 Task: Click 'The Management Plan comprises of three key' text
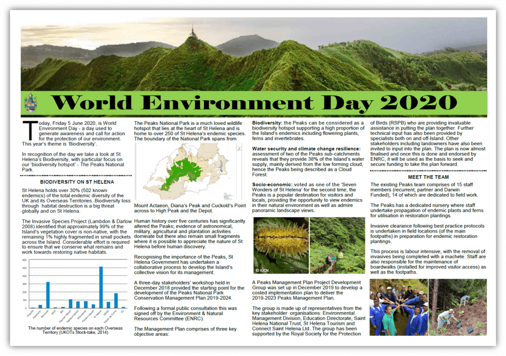[x=185, y=329]
